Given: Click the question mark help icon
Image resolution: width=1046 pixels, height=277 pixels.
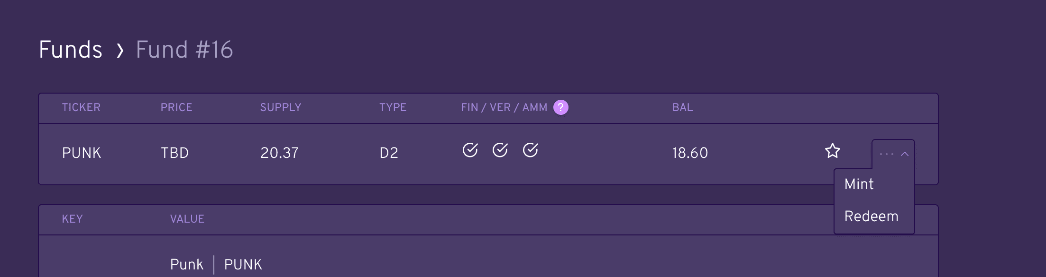Looking at the screenshot, I should pyautogui.click(x=560, y=107).
